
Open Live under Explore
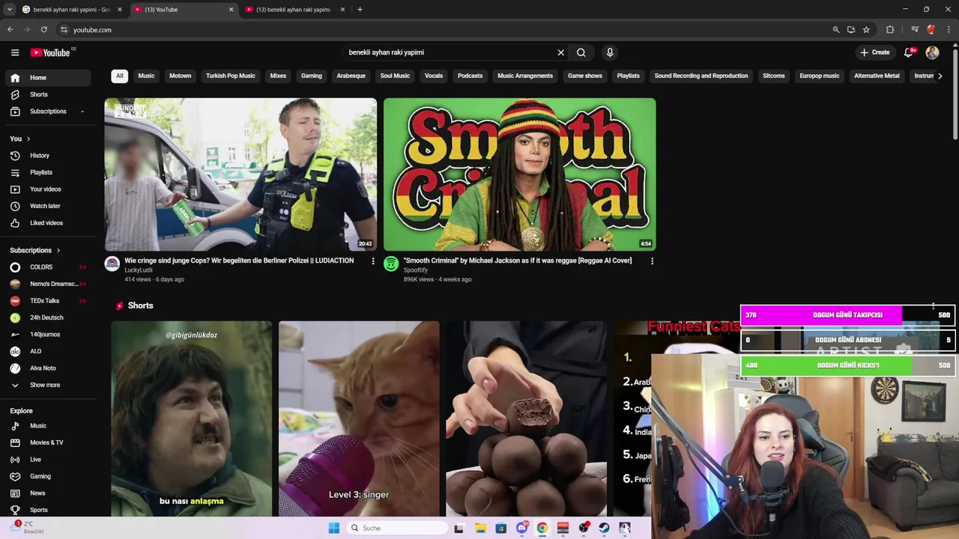[x=49, y=460]
